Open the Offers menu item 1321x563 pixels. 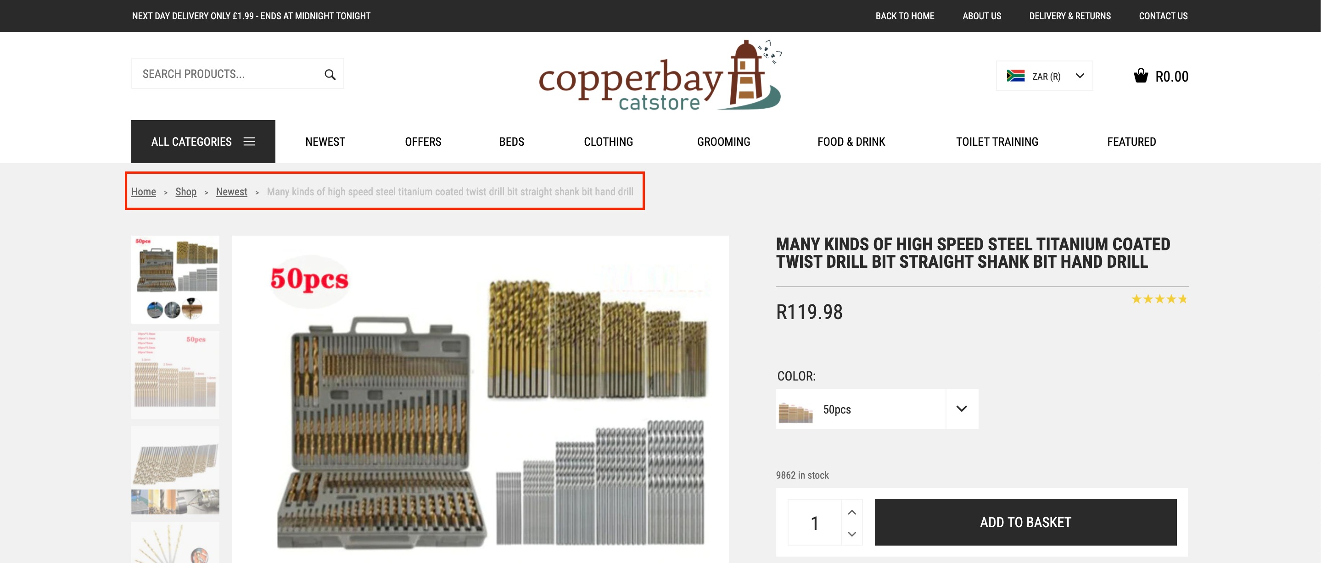pyautogui.click(x=423, y=142)
